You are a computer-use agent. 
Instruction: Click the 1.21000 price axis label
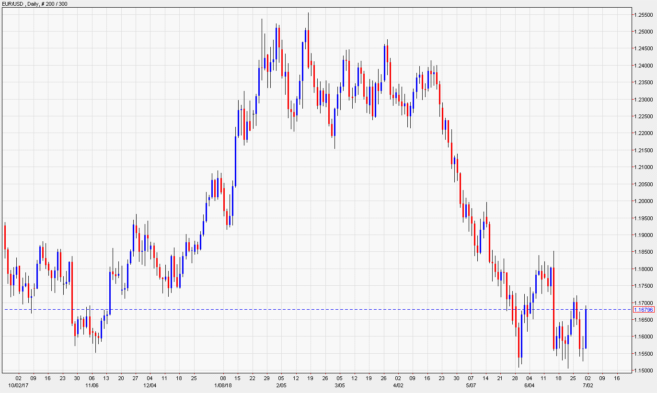[645, 168]
